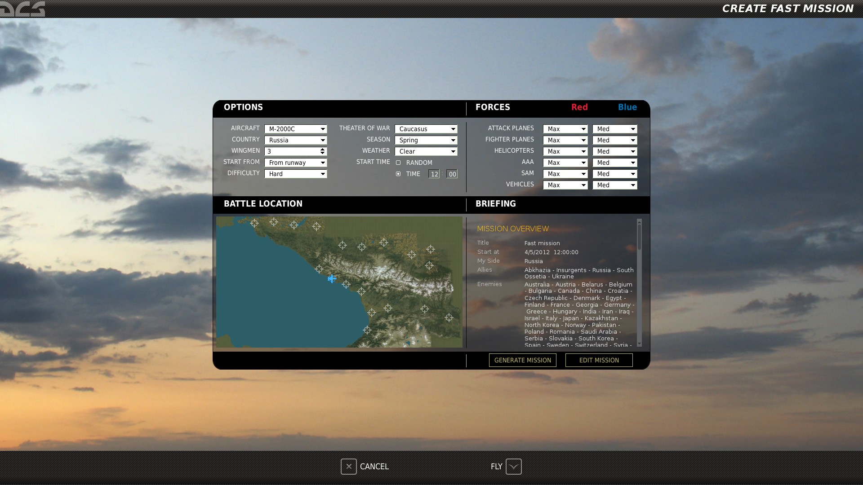This screenshot has width=863, height=485.
Task: Select the RANDOM start time option
Action: pyautogui.click(x=398, y=163)
